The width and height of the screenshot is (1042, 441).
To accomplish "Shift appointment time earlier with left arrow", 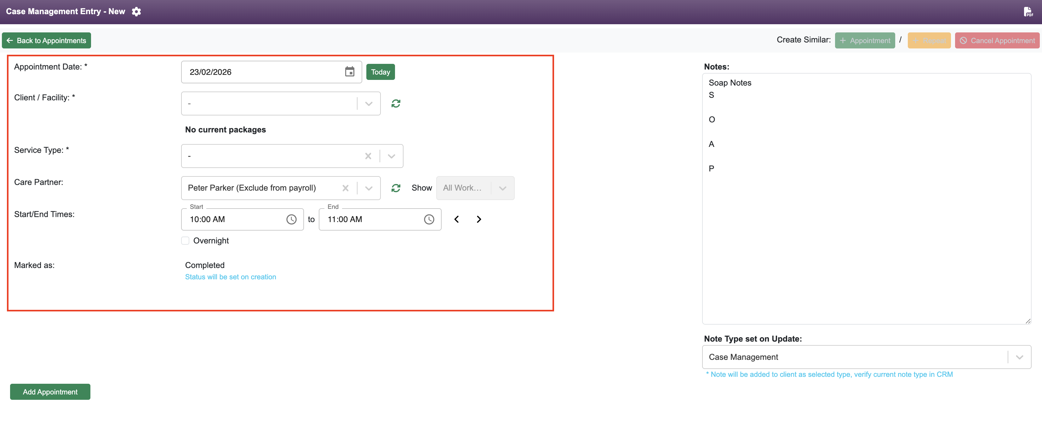I will 456,219.
